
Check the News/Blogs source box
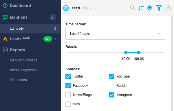68,95
